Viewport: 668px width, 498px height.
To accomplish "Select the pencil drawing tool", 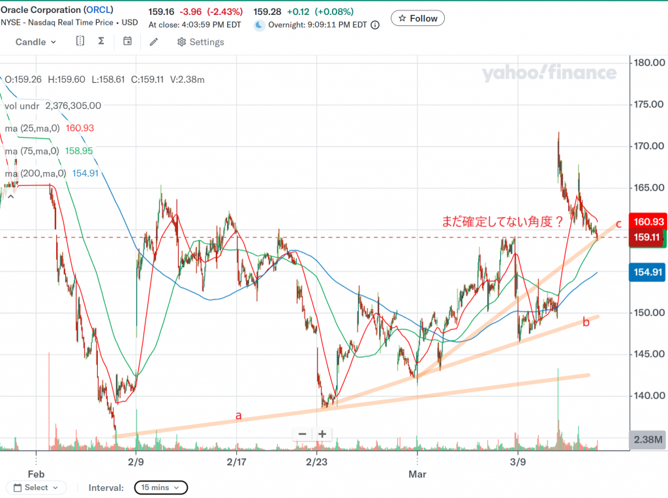I will (153, 42).
